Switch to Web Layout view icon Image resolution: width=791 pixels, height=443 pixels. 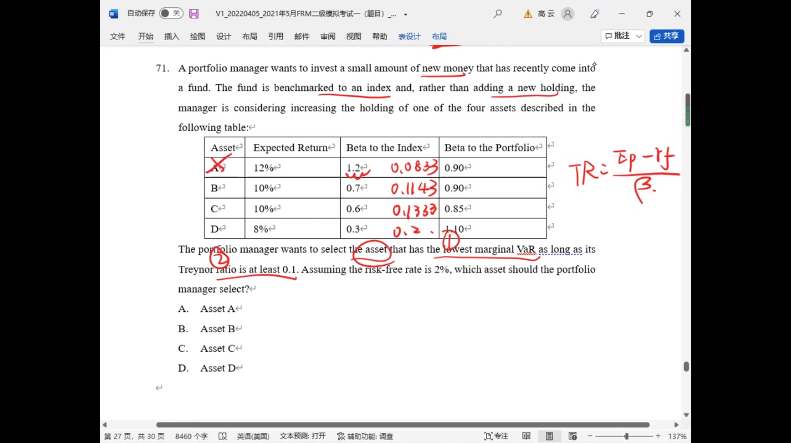(x=572, y=436)
